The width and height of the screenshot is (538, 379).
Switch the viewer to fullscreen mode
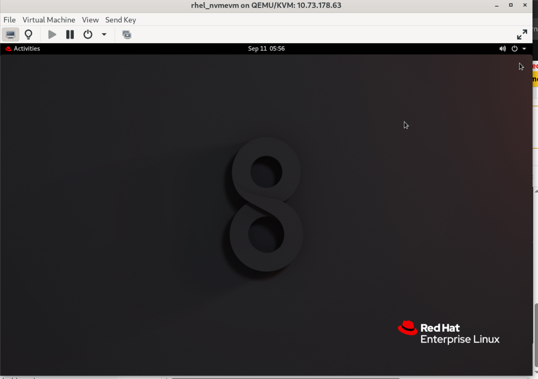[x=522, y=35]
